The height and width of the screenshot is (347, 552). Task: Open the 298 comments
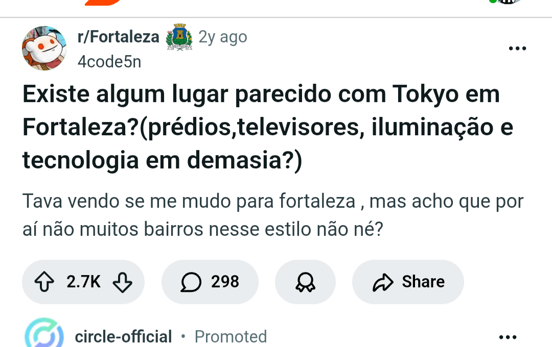click(210, 282)
